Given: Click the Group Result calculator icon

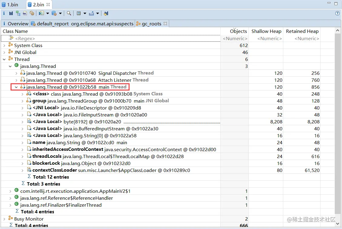Looking at the screenshot, I should [79, 13].
